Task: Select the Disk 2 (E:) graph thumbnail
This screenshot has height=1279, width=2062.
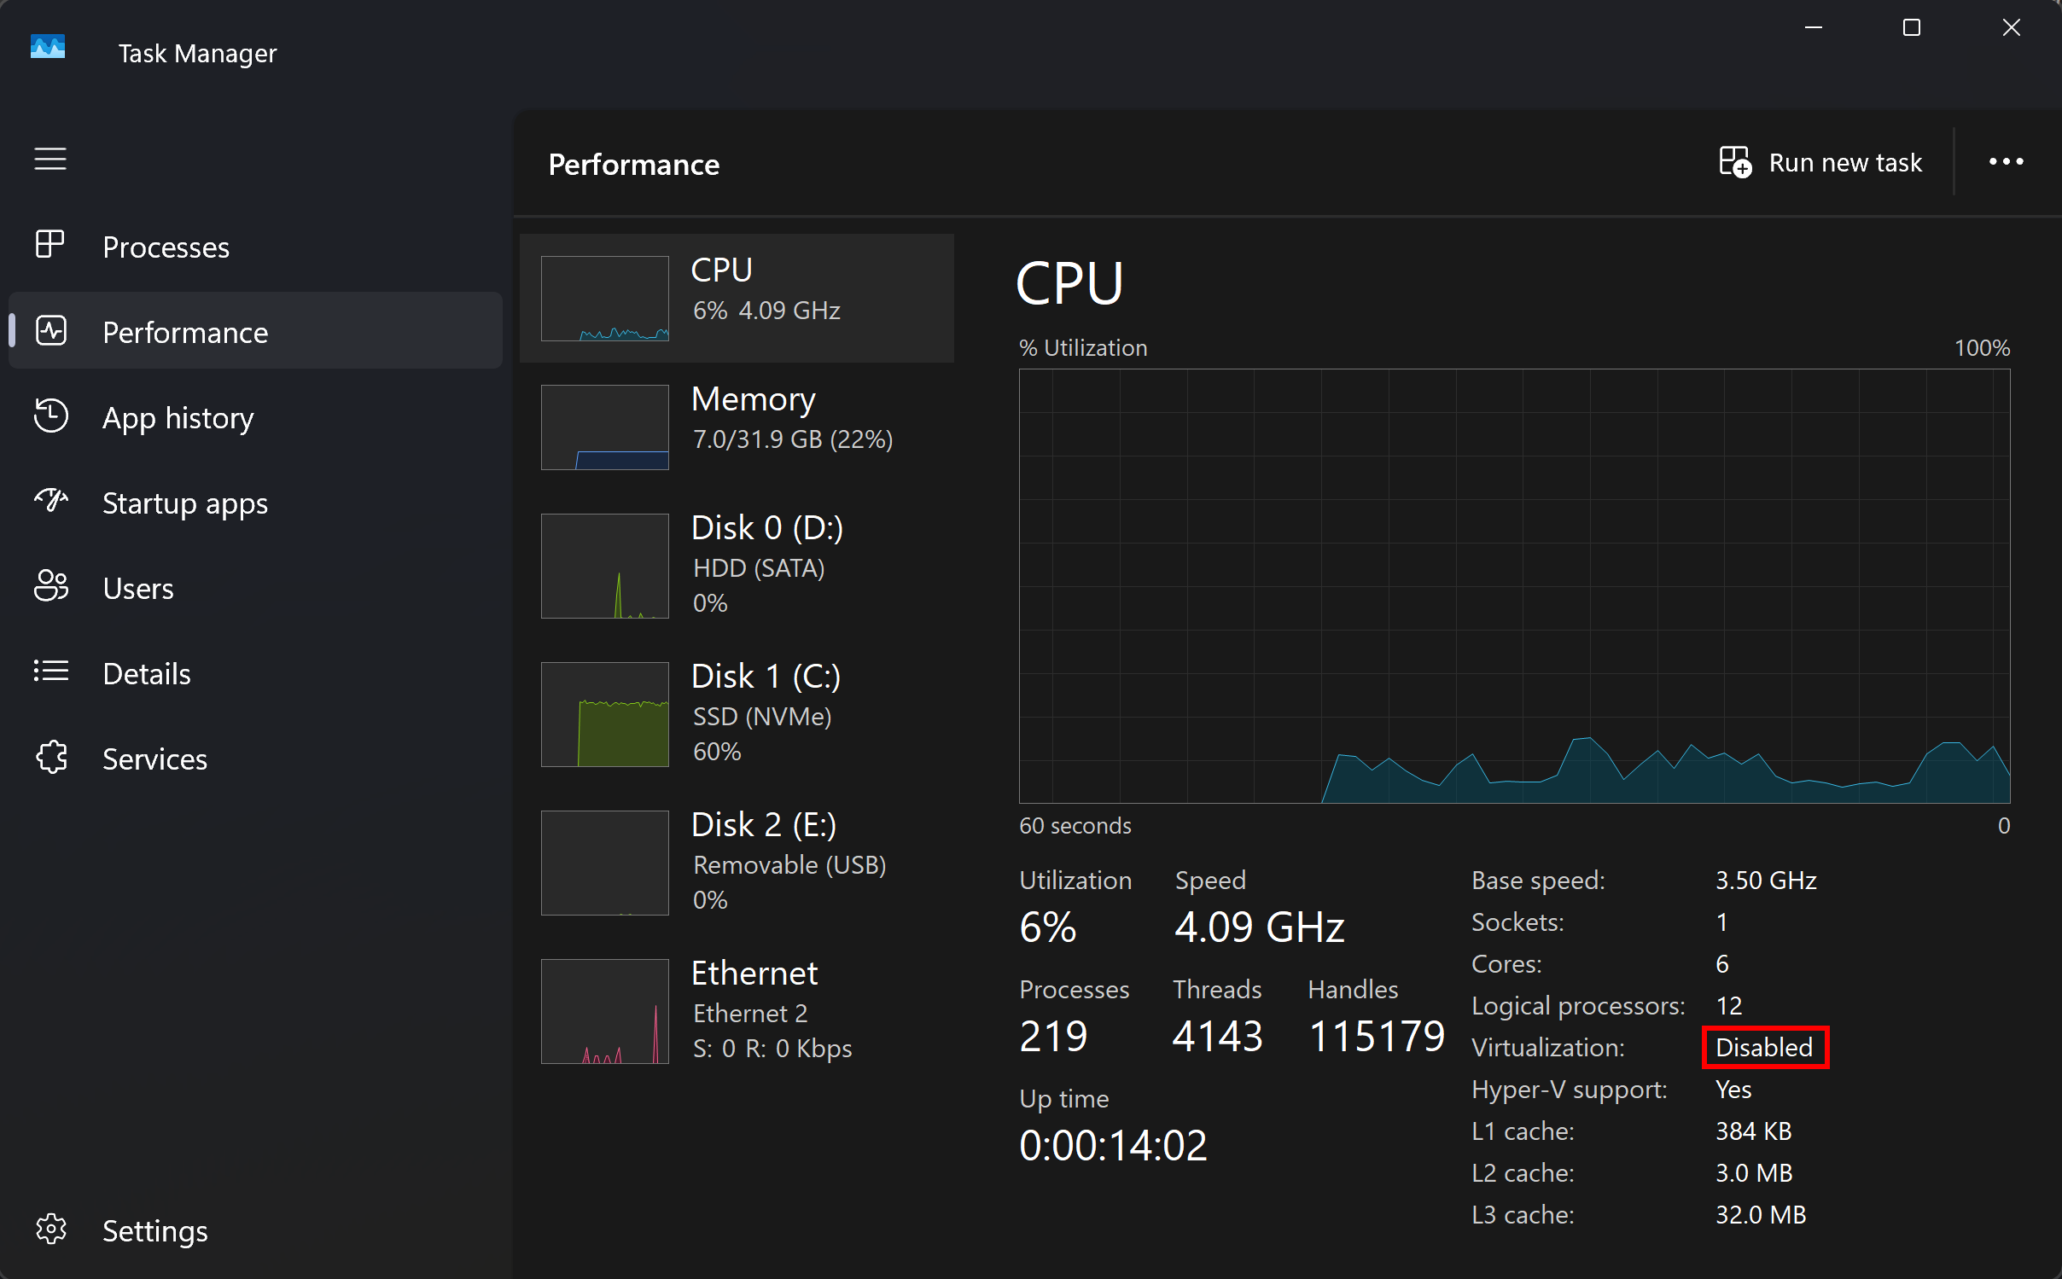Action: click(x=605, y=863)
